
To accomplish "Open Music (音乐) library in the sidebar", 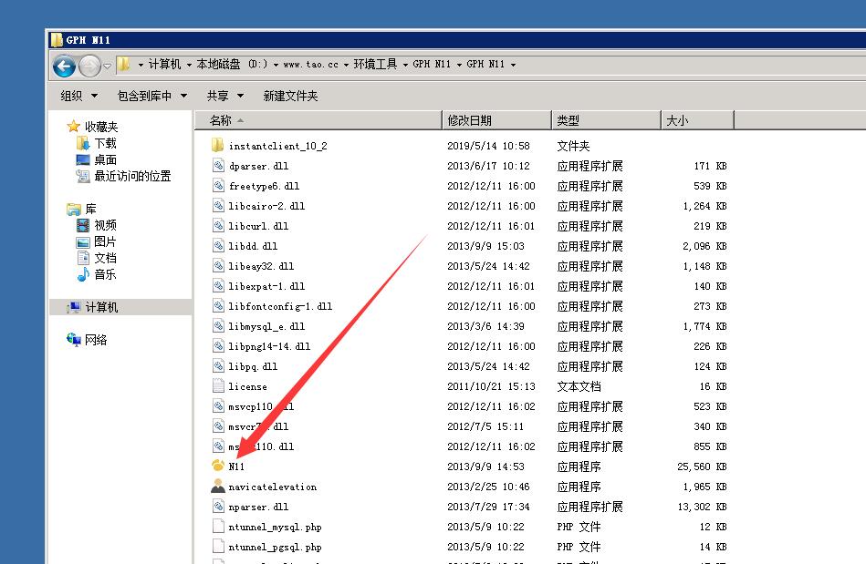I will pyautogui.click(x=105, y=274).
